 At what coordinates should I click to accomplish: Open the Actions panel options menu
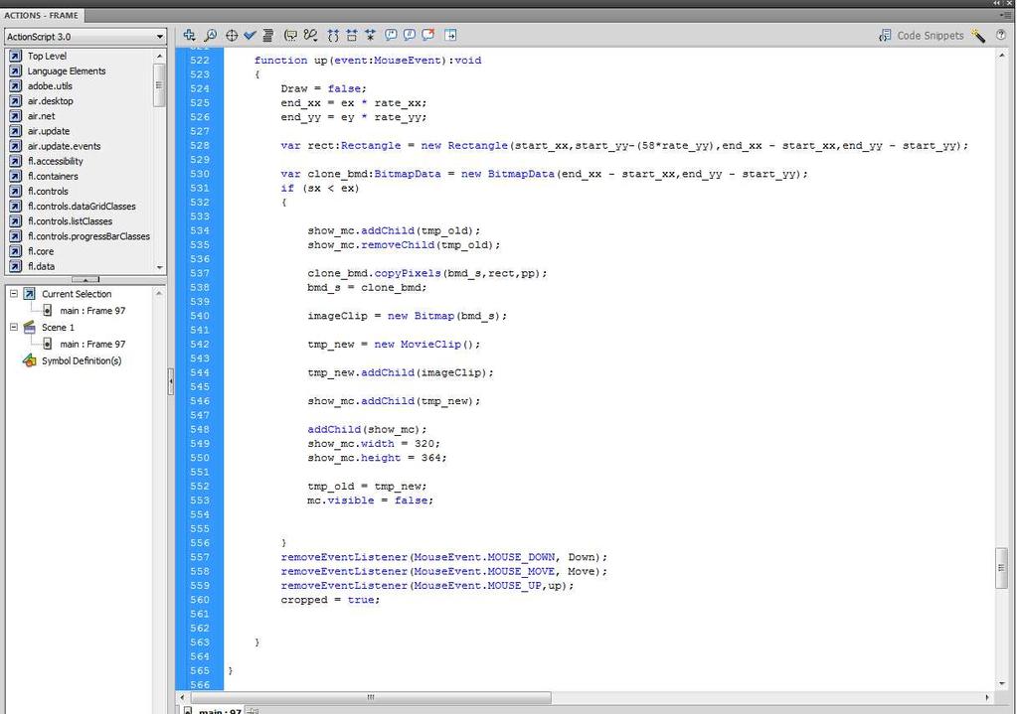point(1005,15)
